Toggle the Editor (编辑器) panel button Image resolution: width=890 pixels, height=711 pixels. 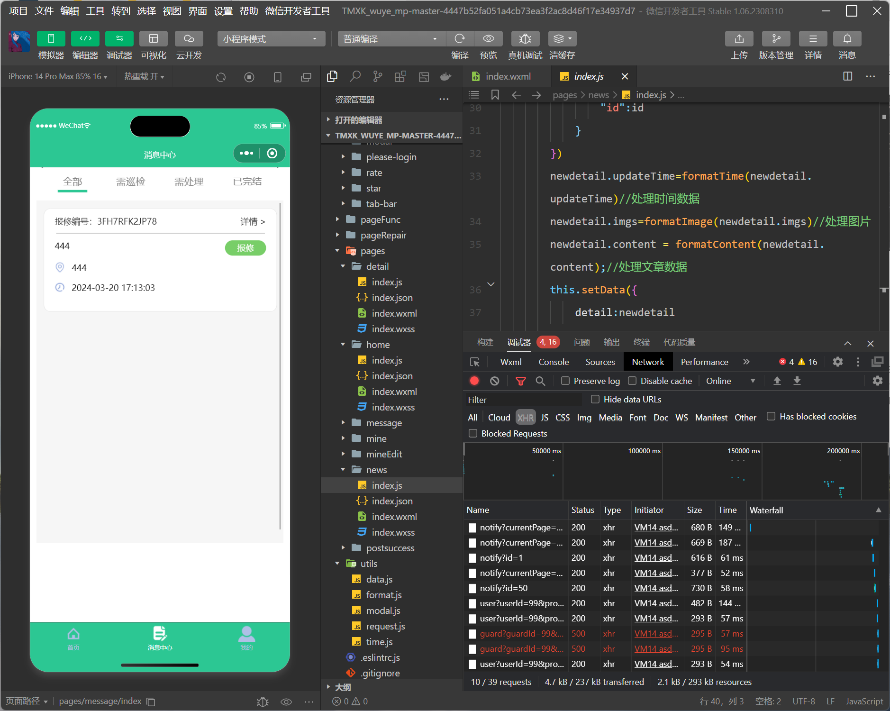[x=85, y=38]
